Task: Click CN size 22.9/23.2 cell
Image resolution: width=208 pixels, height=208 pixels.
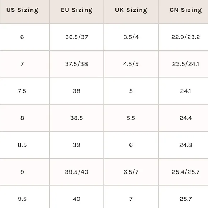Action: (x=183, y=37)
